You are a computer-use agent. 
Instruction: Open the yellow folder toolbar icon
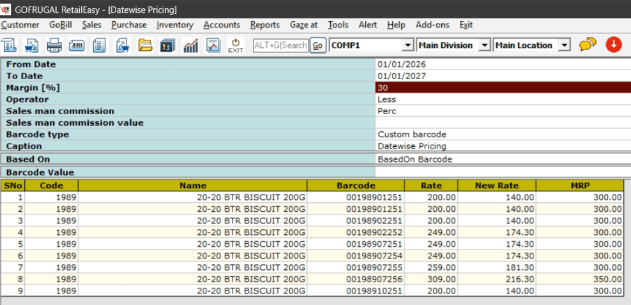(x=145, y=45)
